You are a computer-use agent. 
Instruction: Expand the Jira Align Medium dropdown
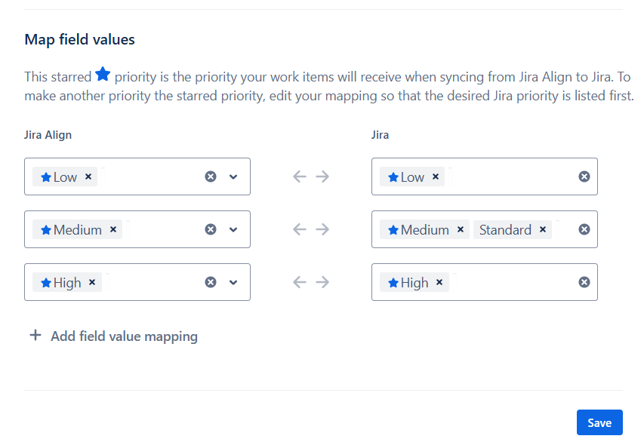[x=233, y=229]
